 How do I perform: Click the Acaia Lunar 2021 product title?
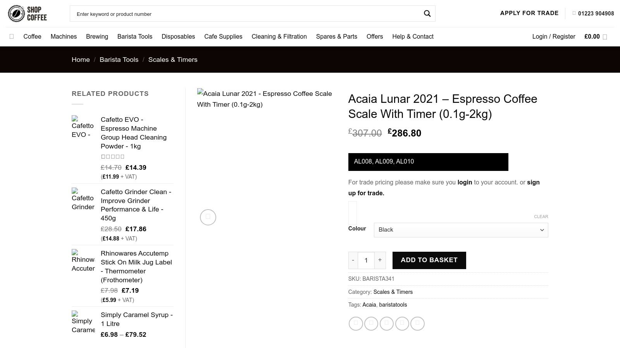click(443, 106)
